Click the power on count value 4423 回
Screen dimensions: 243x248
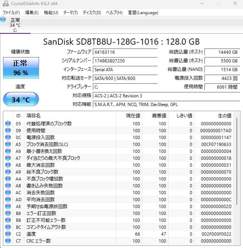click(222, 78)
